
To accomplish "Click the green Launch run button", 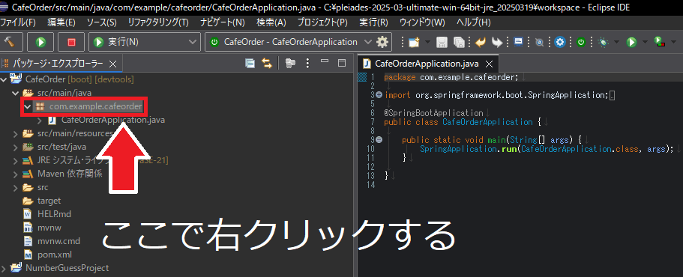I will pyautogui.click(x=41, y=42).
